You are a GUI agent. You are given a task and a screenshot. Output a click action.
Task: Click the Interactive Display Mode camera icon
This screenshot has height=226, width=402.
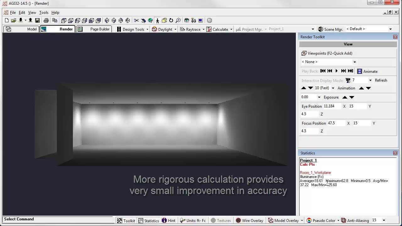coord(348,80)
